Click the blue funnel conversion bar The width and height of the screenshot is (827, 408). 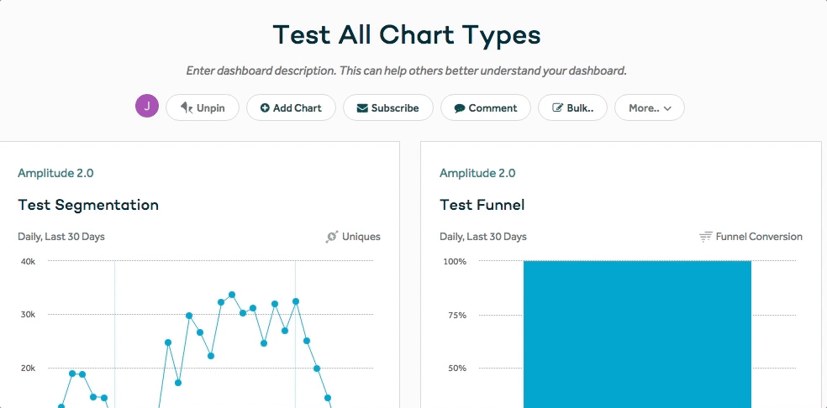click(637, 336)
